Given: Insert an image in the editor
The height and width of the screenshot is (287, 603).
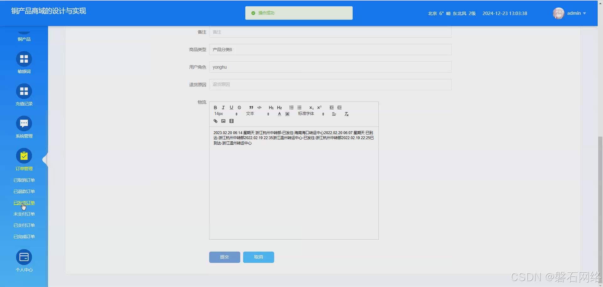Looking at the screenshot, I should coord(223,121).
